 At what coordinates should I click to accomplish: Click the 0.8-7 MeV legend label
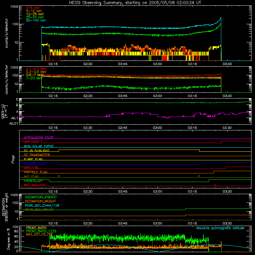(x=35, y=75)
